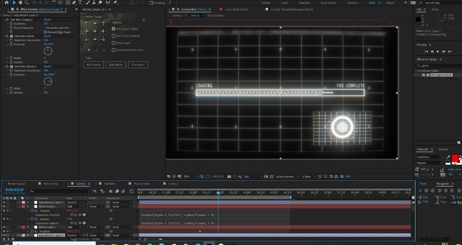This screenshot has height=245, width=462.
Task: Click the Blurriness stopwatch icon
Action: (11, 24)
